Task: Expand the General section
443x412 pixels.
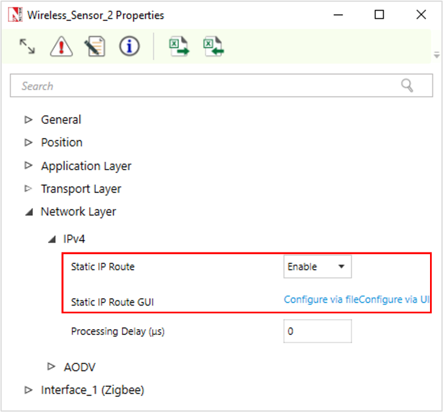Action: [28, 119]
